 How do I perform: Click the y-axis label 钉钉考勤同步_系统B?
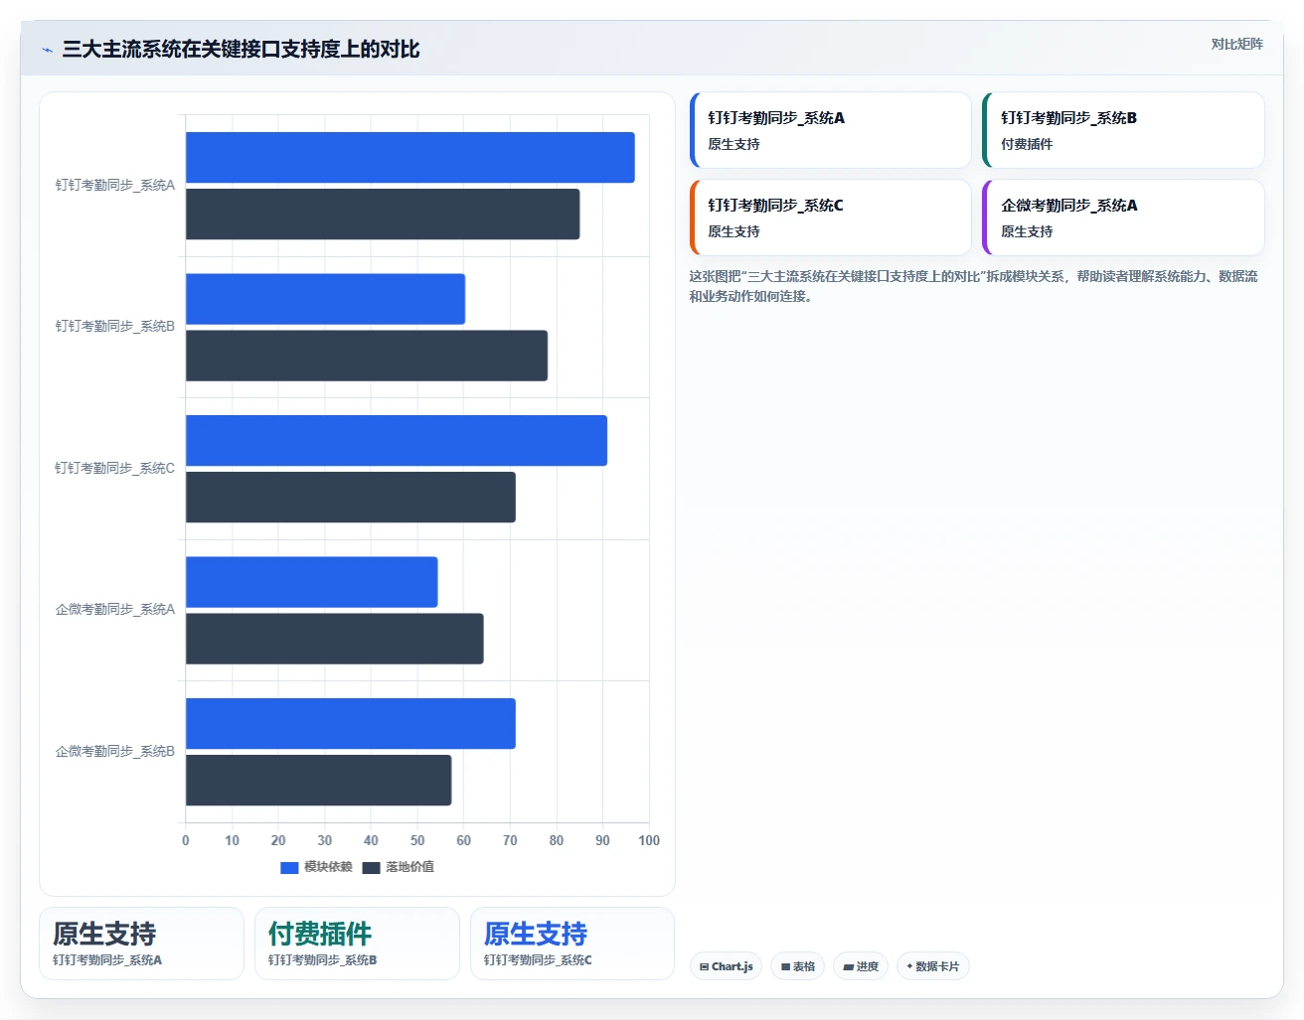click(115, 326)
